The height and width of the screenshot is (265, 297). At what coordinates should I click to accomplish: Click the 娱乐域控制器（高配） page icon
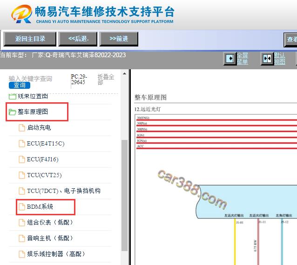(x=22, y=254)
